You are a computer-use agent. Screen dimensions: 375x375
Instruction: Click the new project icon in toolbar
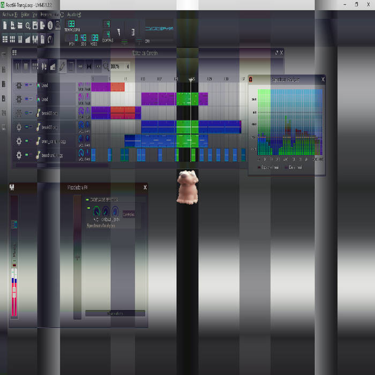[5, 25]
